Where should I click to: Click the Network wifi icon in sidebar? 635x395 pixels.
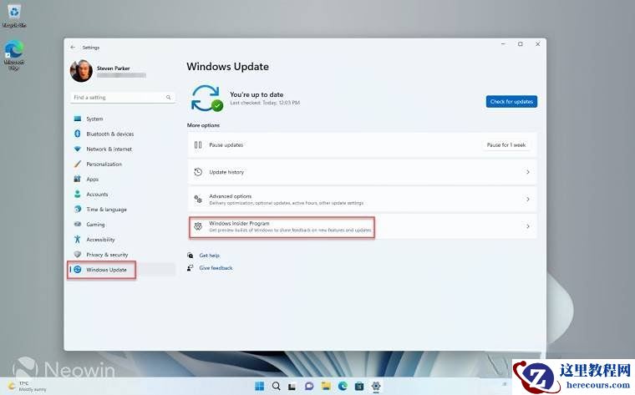click(78, 149)
